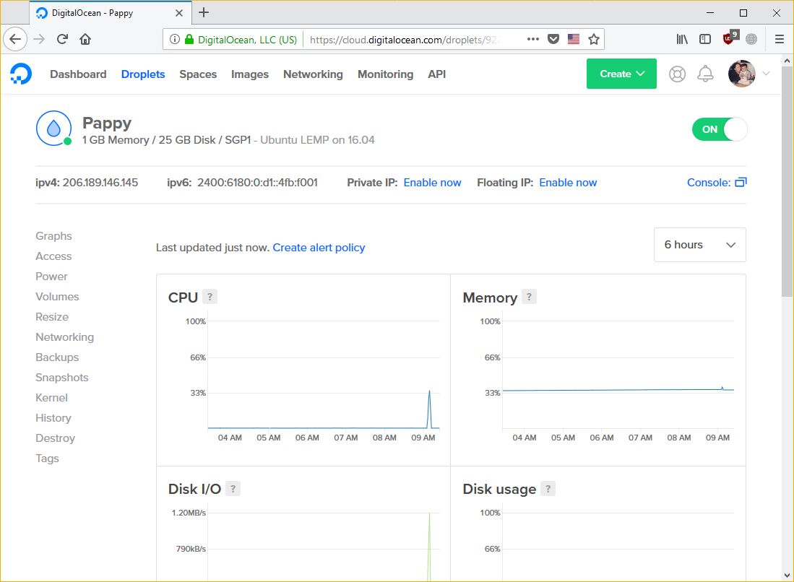The image size is (794, 582).
Task: Click the Create alert policy link
Action: 319,248
